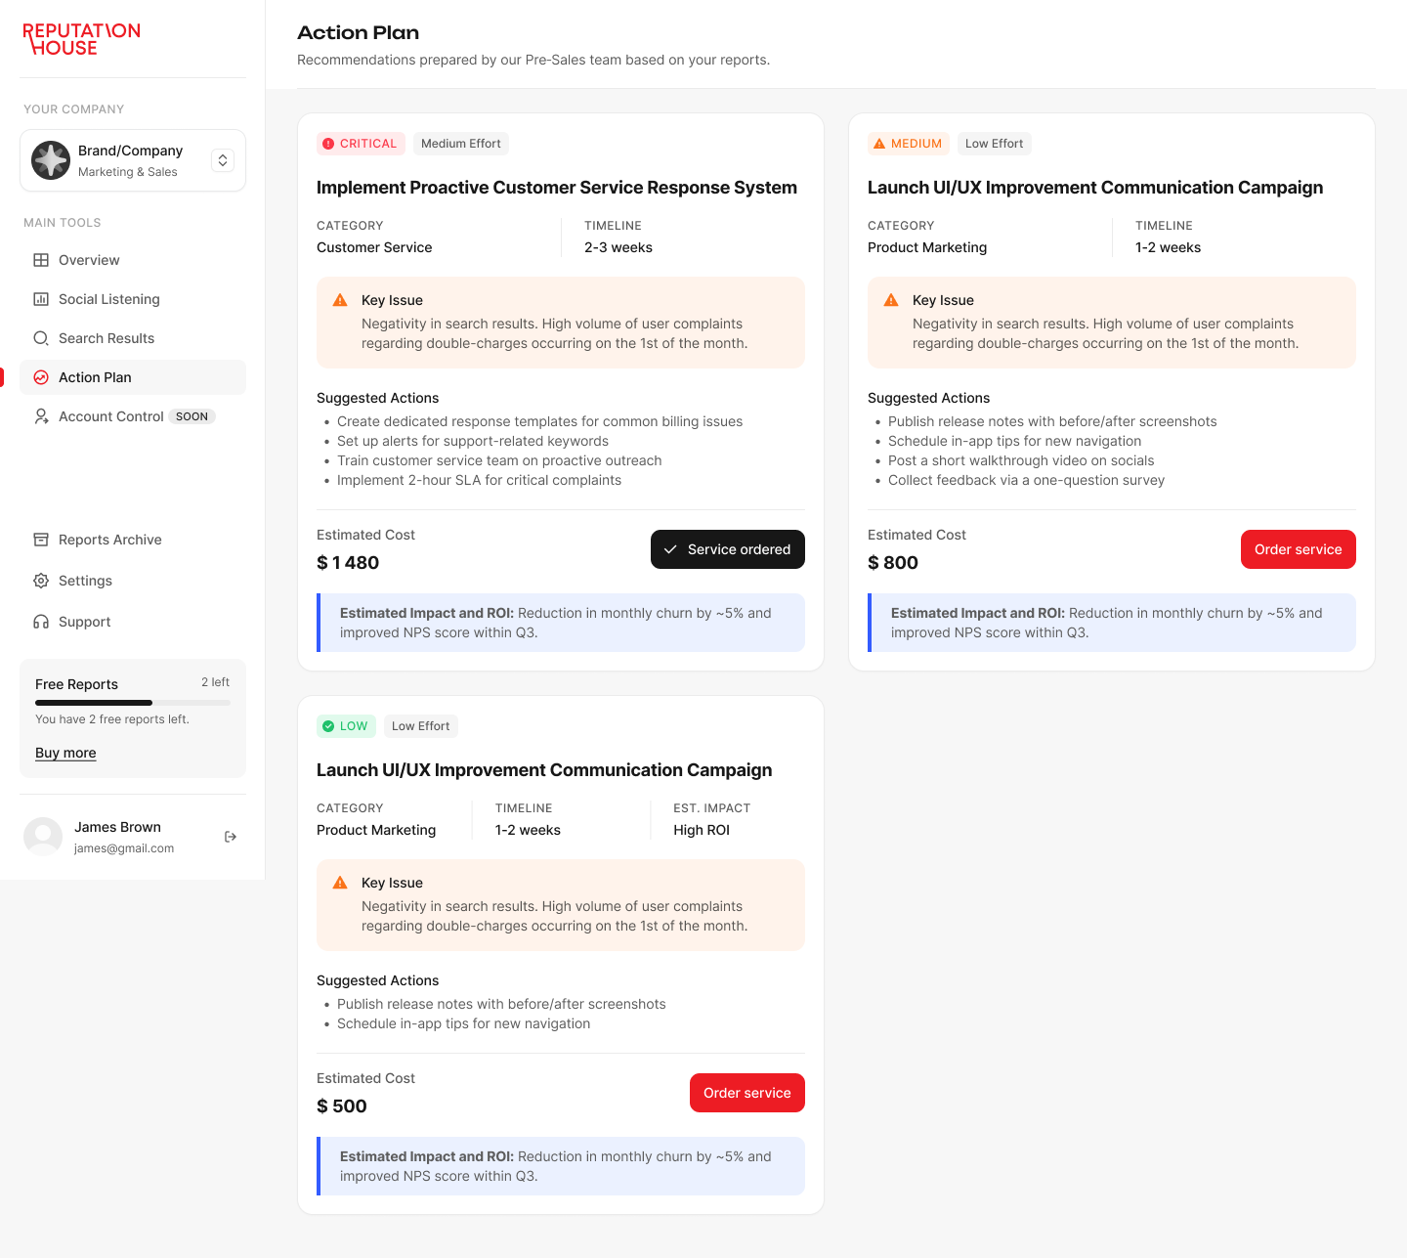Click 'Implement 2-hour SLA for critical complaints'
1407x1258 pixels.
[x=479, y=480]
